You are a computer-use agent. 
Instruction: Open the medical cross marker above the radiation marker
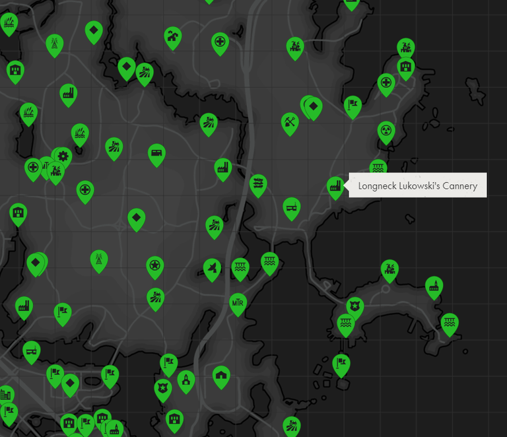(x=386, y=84)
